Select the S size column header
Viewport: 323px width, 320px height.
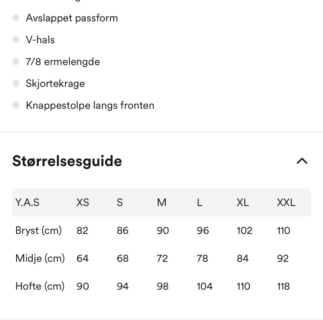120,202
